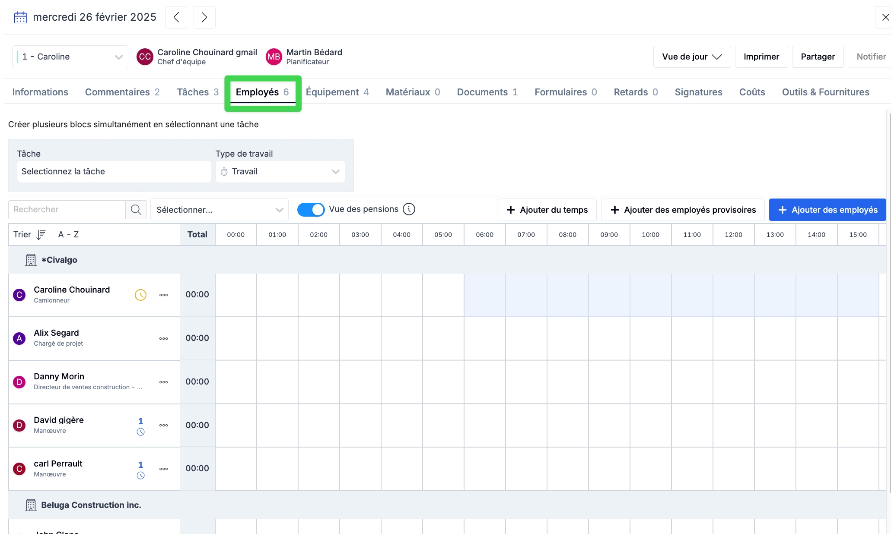Click the search magnifier icon
Viewport: 891px width, 536px height.
click(136, 210)
